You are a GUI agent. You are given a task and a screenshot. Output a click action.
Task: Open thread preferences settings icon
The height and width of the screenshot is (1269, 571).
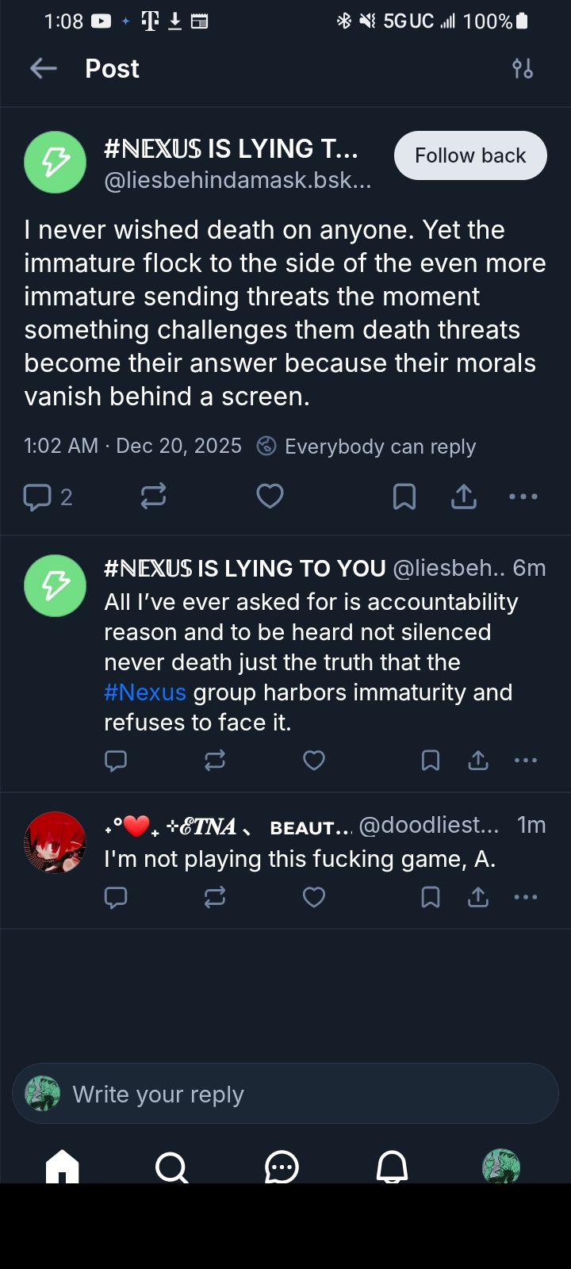[523, 69]
